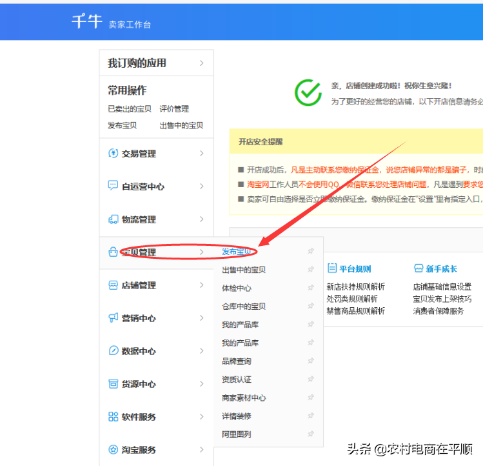Pin 品牌查询 using its pin icon
The image size is (483, 466).
(x=311, y=361)
